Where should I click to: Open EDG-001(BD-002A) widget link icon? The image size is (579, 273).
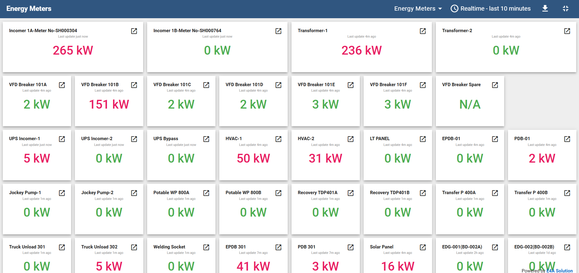495,247
